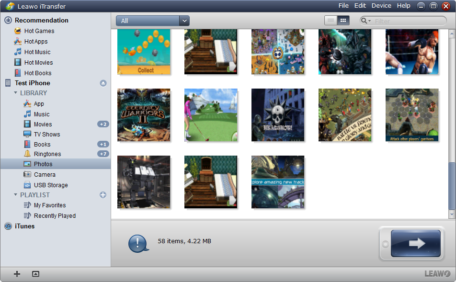The height and width of the screenshot is (282, 456).
Task: Click the +7 badge beside Ringtones
Action: pyautogui.click(x=103, y=154)
